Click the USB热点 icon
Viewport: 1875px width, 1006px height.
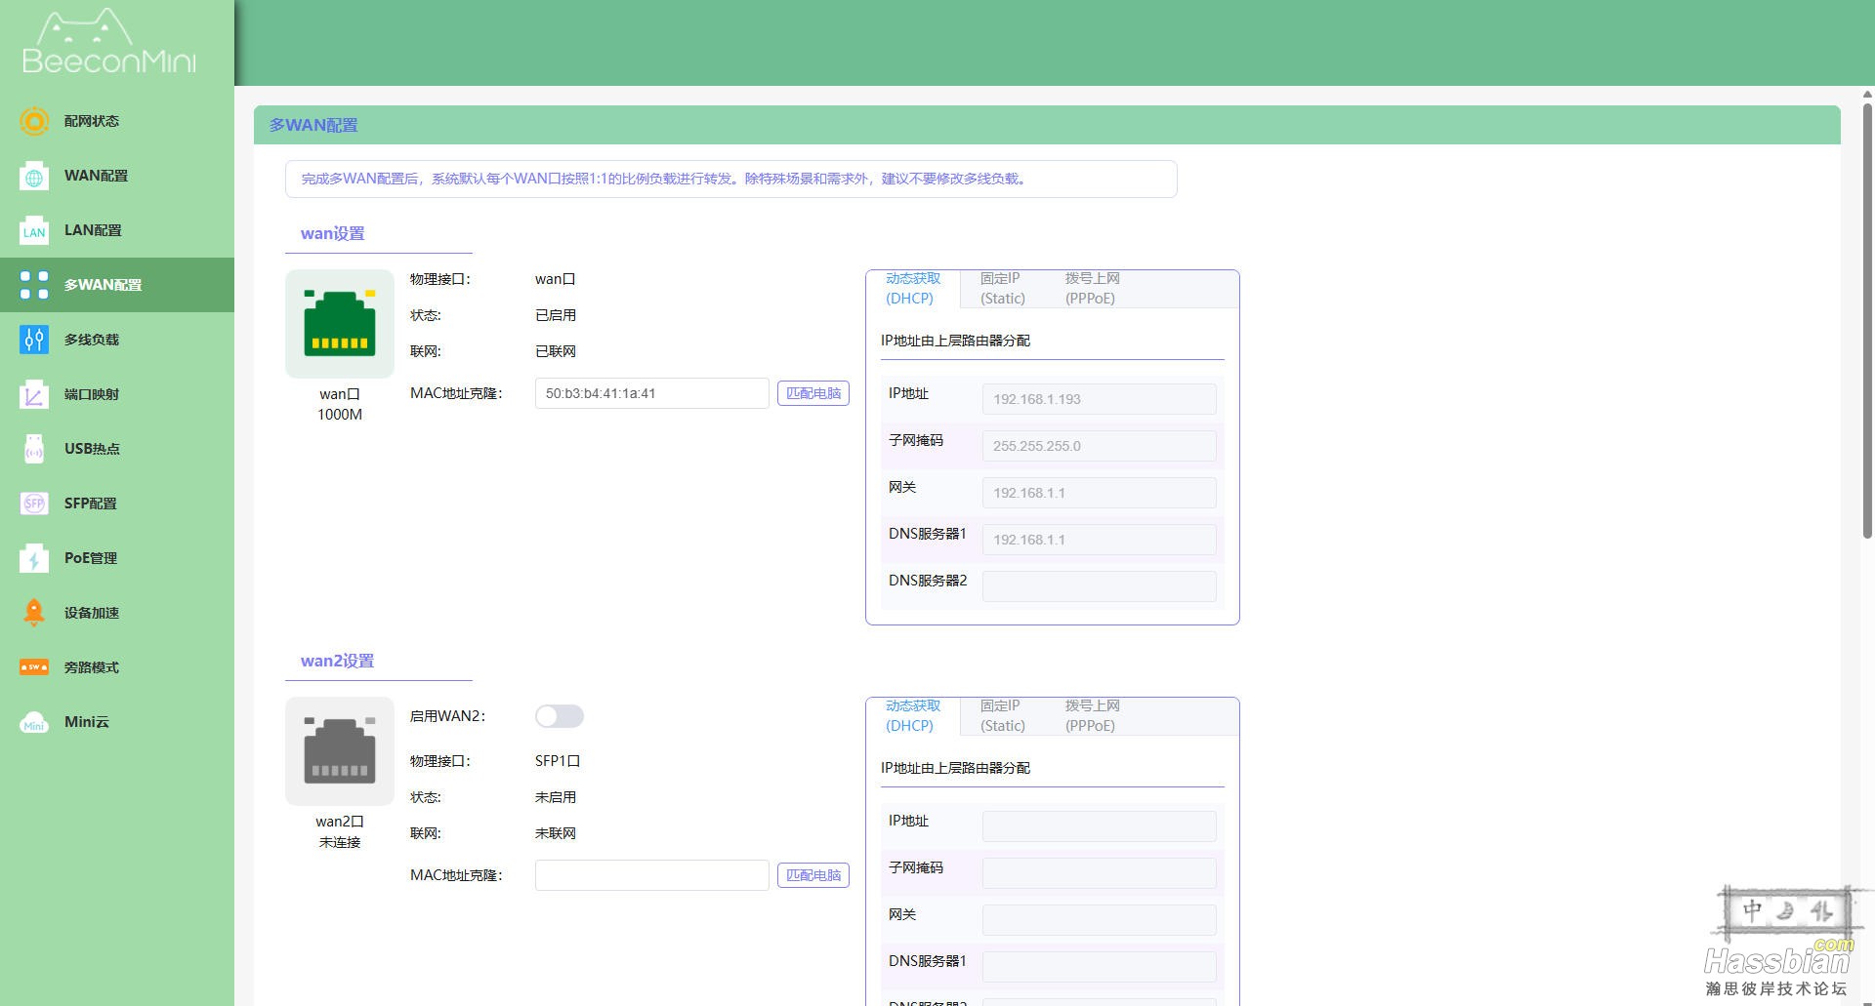coord(34,449)
